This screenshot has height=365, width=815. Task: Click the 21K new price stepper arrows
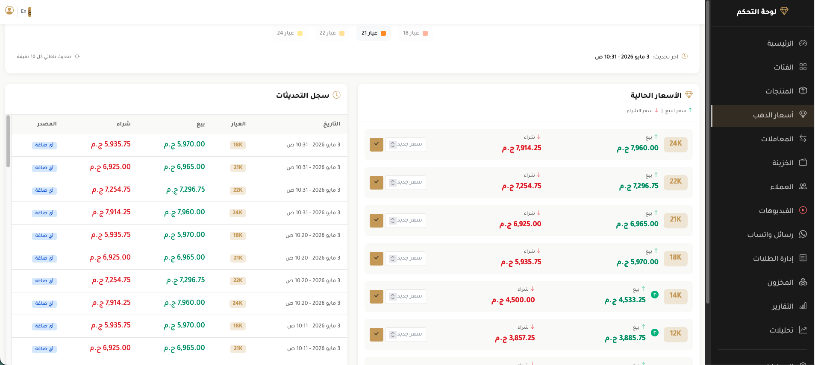(392, 221)
